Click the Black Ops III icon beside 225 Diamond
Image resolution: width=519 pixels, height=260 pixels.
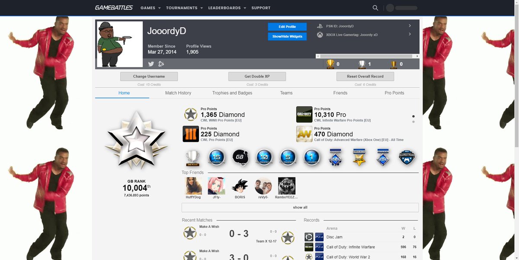tap(191, 134)
